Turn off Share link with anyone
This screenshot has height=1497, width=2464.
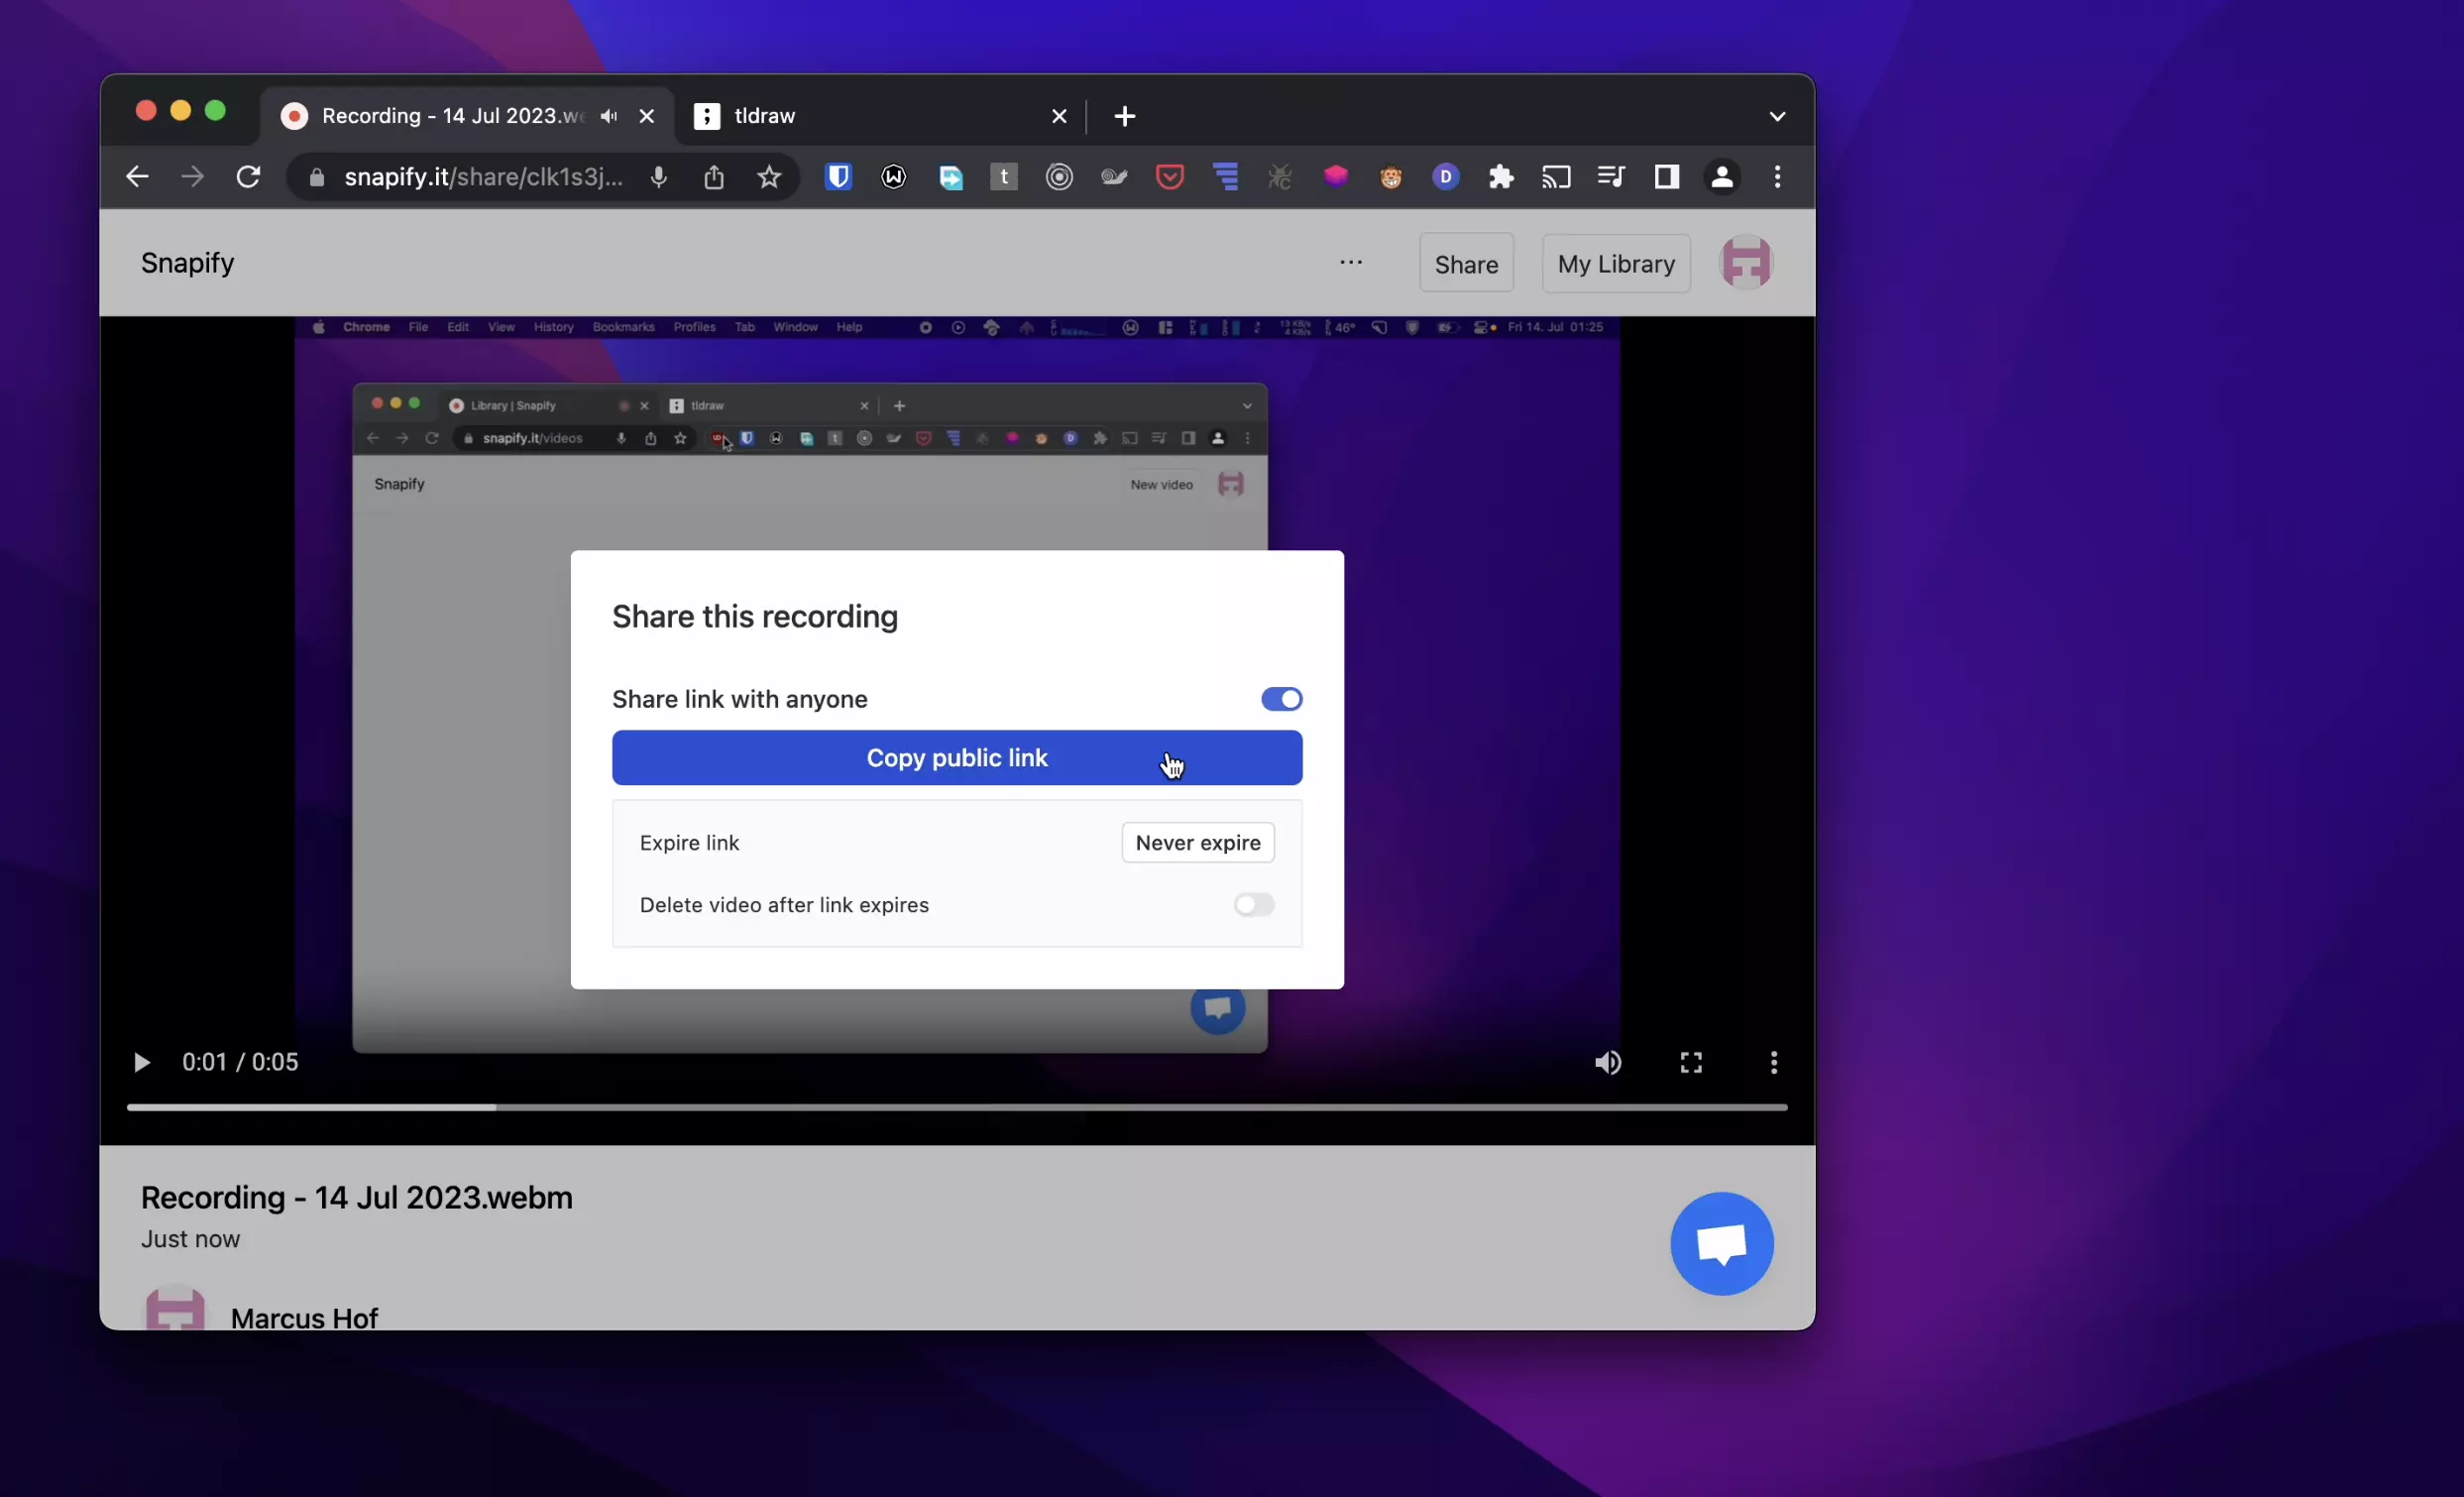(1281, 699)
